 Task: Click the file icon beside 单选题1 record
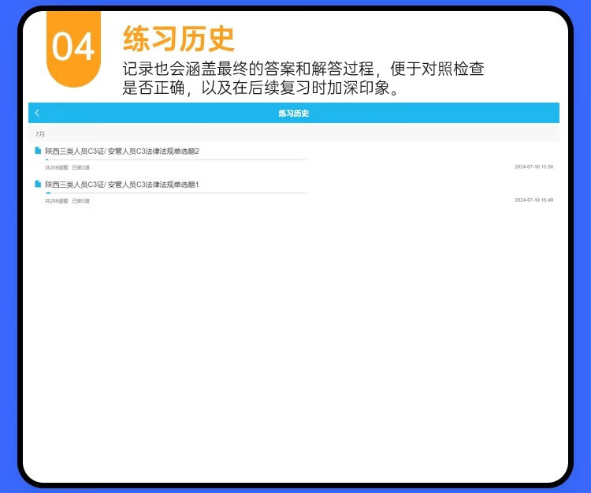[x=37, y=184]
